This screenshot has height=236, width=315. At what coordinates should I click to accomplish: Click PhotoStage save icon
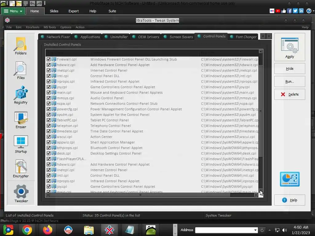26,3
